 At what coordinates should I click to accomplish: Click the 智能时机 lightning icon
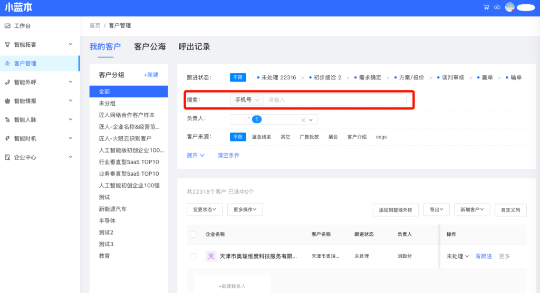(x=7, y=138)
